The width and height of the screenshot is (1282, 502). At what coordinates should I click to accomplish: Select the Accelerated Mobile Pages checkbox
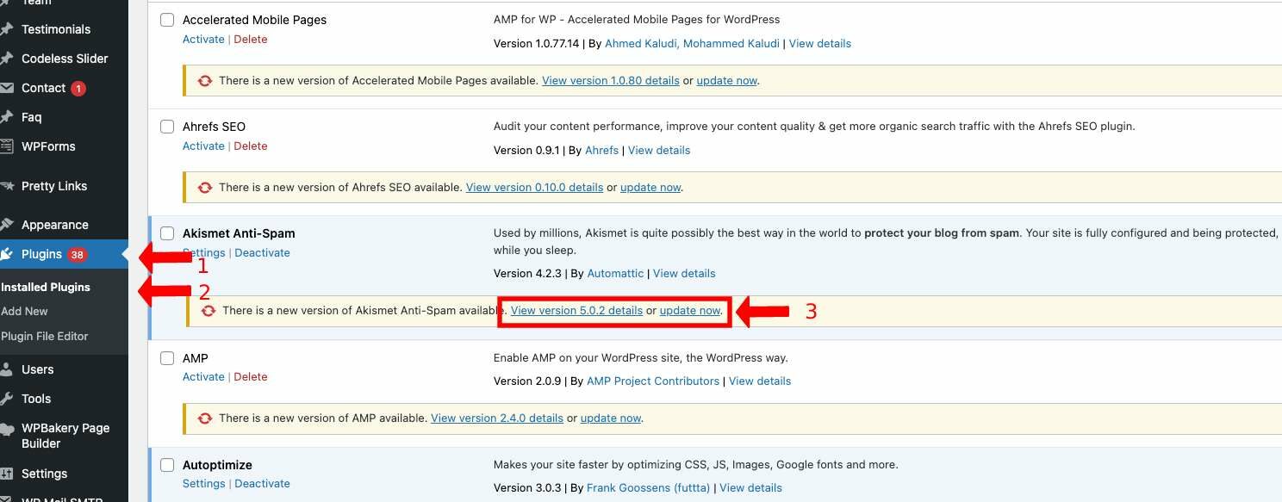(x=167, y=20)
